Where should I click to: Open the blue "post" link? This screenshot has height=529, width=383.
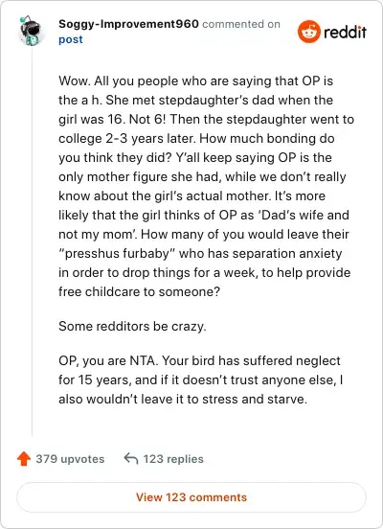[71, 40]
